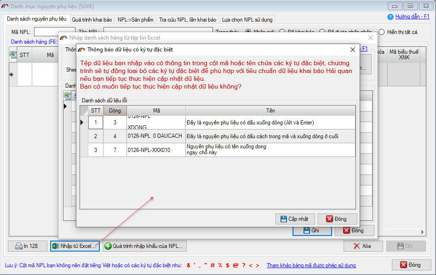Open Tra cứu NPL, lần khai báo tab
Image resolution: width=436 pixels, height=275 pixels.
(x=187, y=20)
